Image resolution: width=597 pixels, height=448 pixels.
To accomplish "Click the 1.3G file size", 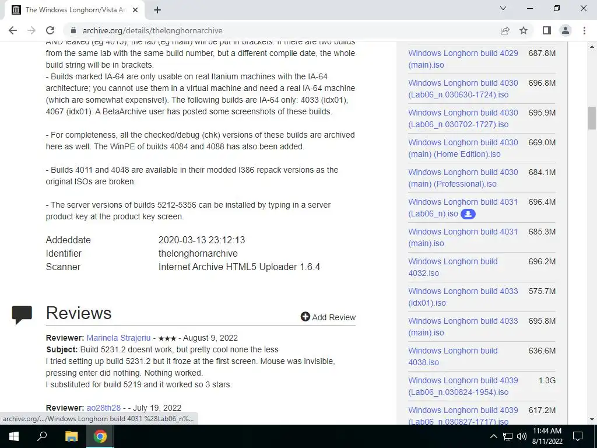I will 547,380.
